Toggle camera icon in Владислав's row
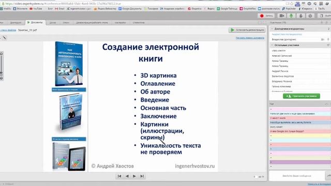Screen dimensions: 331x186 pos(323,39)
